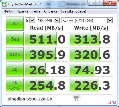Image resolution: width=119 pixels, height=107 pixels.
Task: Open the Правка menu
Action: (x=22, y=11)
